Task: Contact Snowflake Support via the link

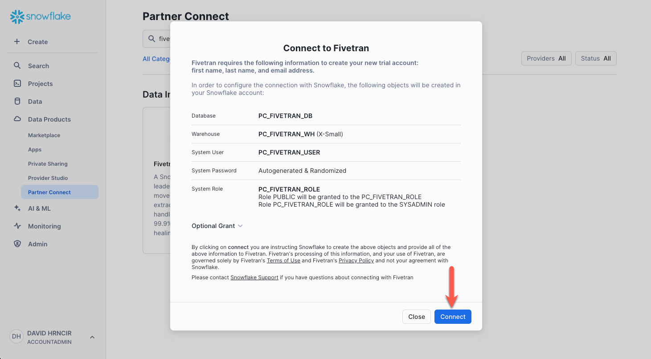Action: [x=254, y=277]
